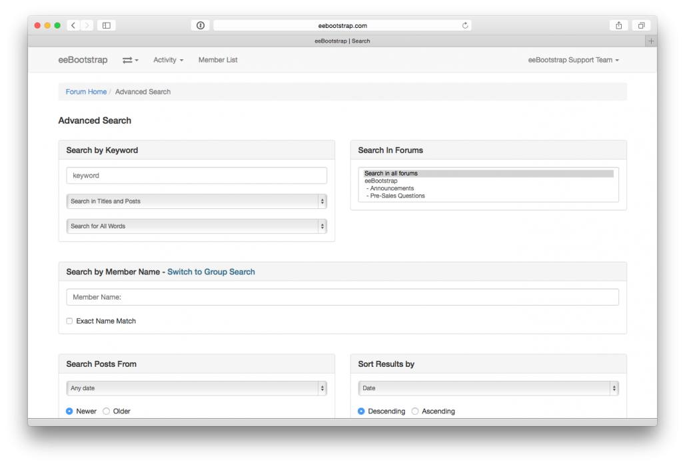
Task: Open the Date sort dropdown
Action: coord(488,388)
